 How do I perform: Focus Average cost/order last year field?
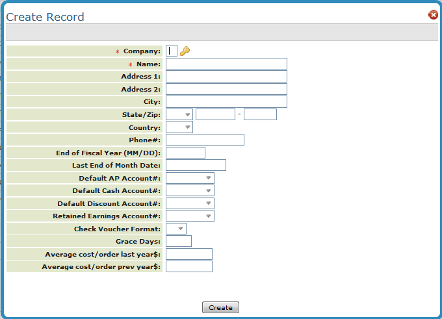[x=189, y=254]
